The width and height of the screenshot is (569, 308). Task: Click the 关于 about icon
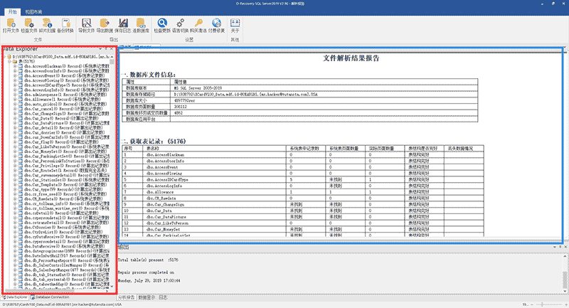[x=235, y=23]
